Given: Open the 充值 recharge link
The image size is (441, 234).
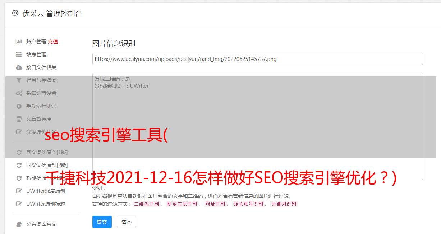Looking at the screenshot, I should point(53,42).
